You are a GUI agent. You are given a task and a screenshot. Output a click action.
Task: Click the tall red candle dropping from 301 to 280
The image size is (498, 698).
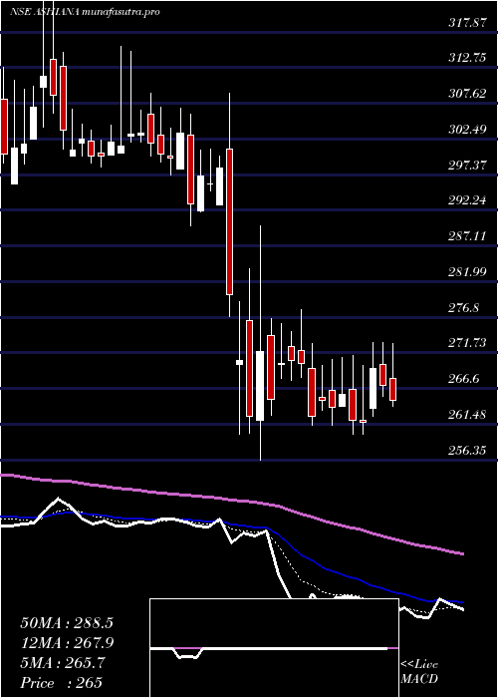[x=229, y=221]
